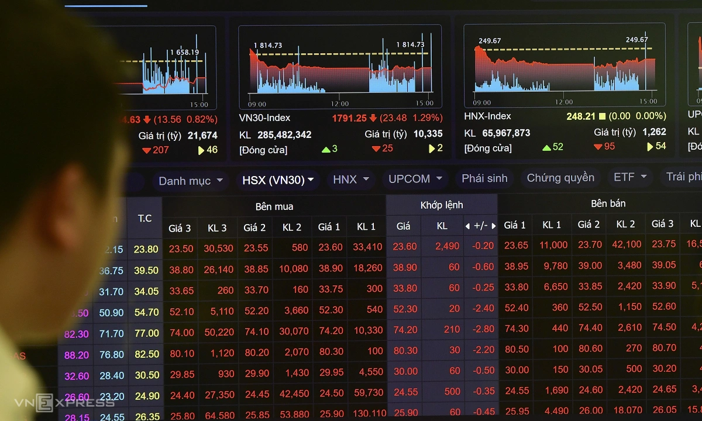The image size is (702, 421).
Task: Click the T.C column header
Action: [144, 218]
